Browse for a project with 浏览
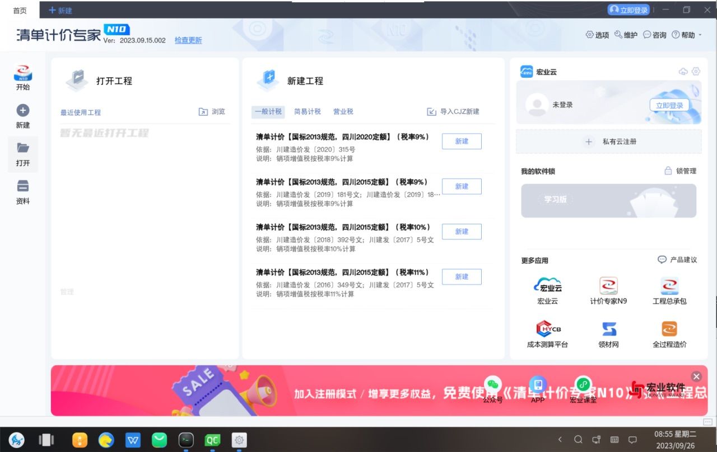This screenshot has height=452, width=717. tap(212, 112)
